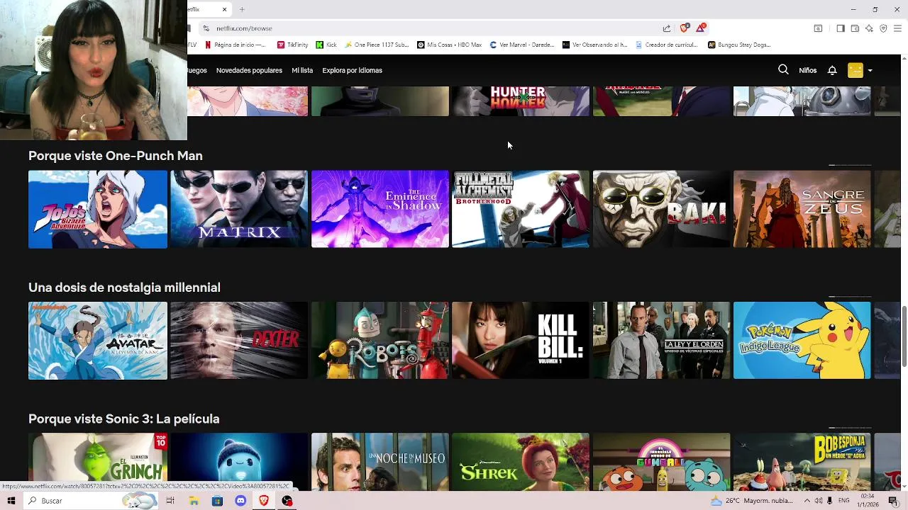Open Mis Cosas HBO Max bookmark
Image resolution: width=908 pixels, height=510 pixels.
coord(450,45)
